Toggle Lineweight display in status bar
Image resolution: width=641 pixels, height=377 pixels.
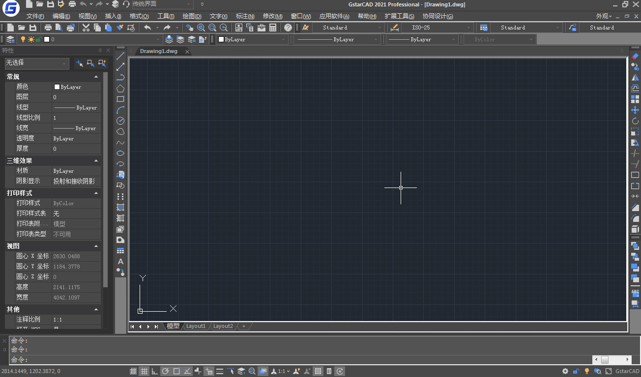(x=220, y=371)
